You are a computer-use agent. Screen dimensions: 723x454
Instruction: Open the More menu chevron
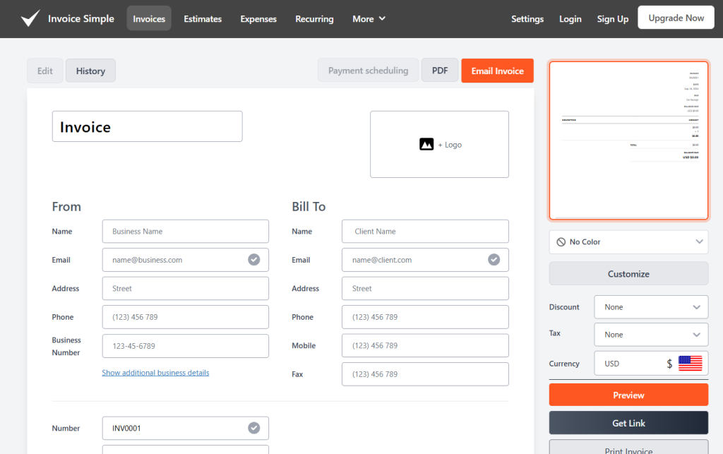pos(382,18)
